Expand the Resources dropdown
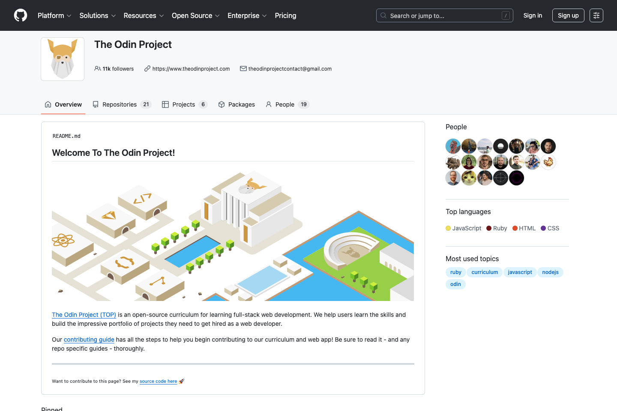The width and height of the screenshot is (617, 411). pos(144,15)
